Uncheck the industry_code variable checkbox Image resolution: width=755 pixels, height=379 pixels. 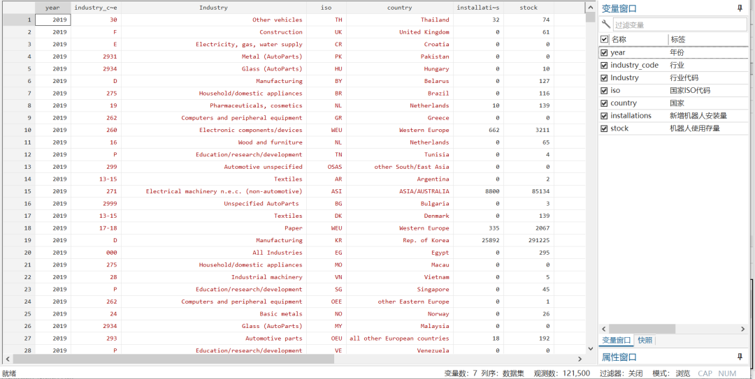coord(604,65)
